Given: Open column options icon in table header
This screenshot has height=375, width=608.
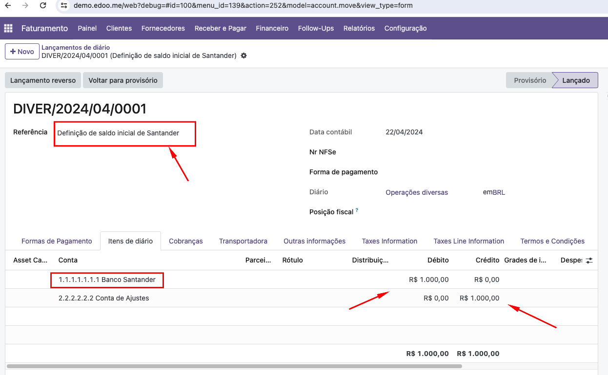Looking at the screenshot, I should point(589,260).
